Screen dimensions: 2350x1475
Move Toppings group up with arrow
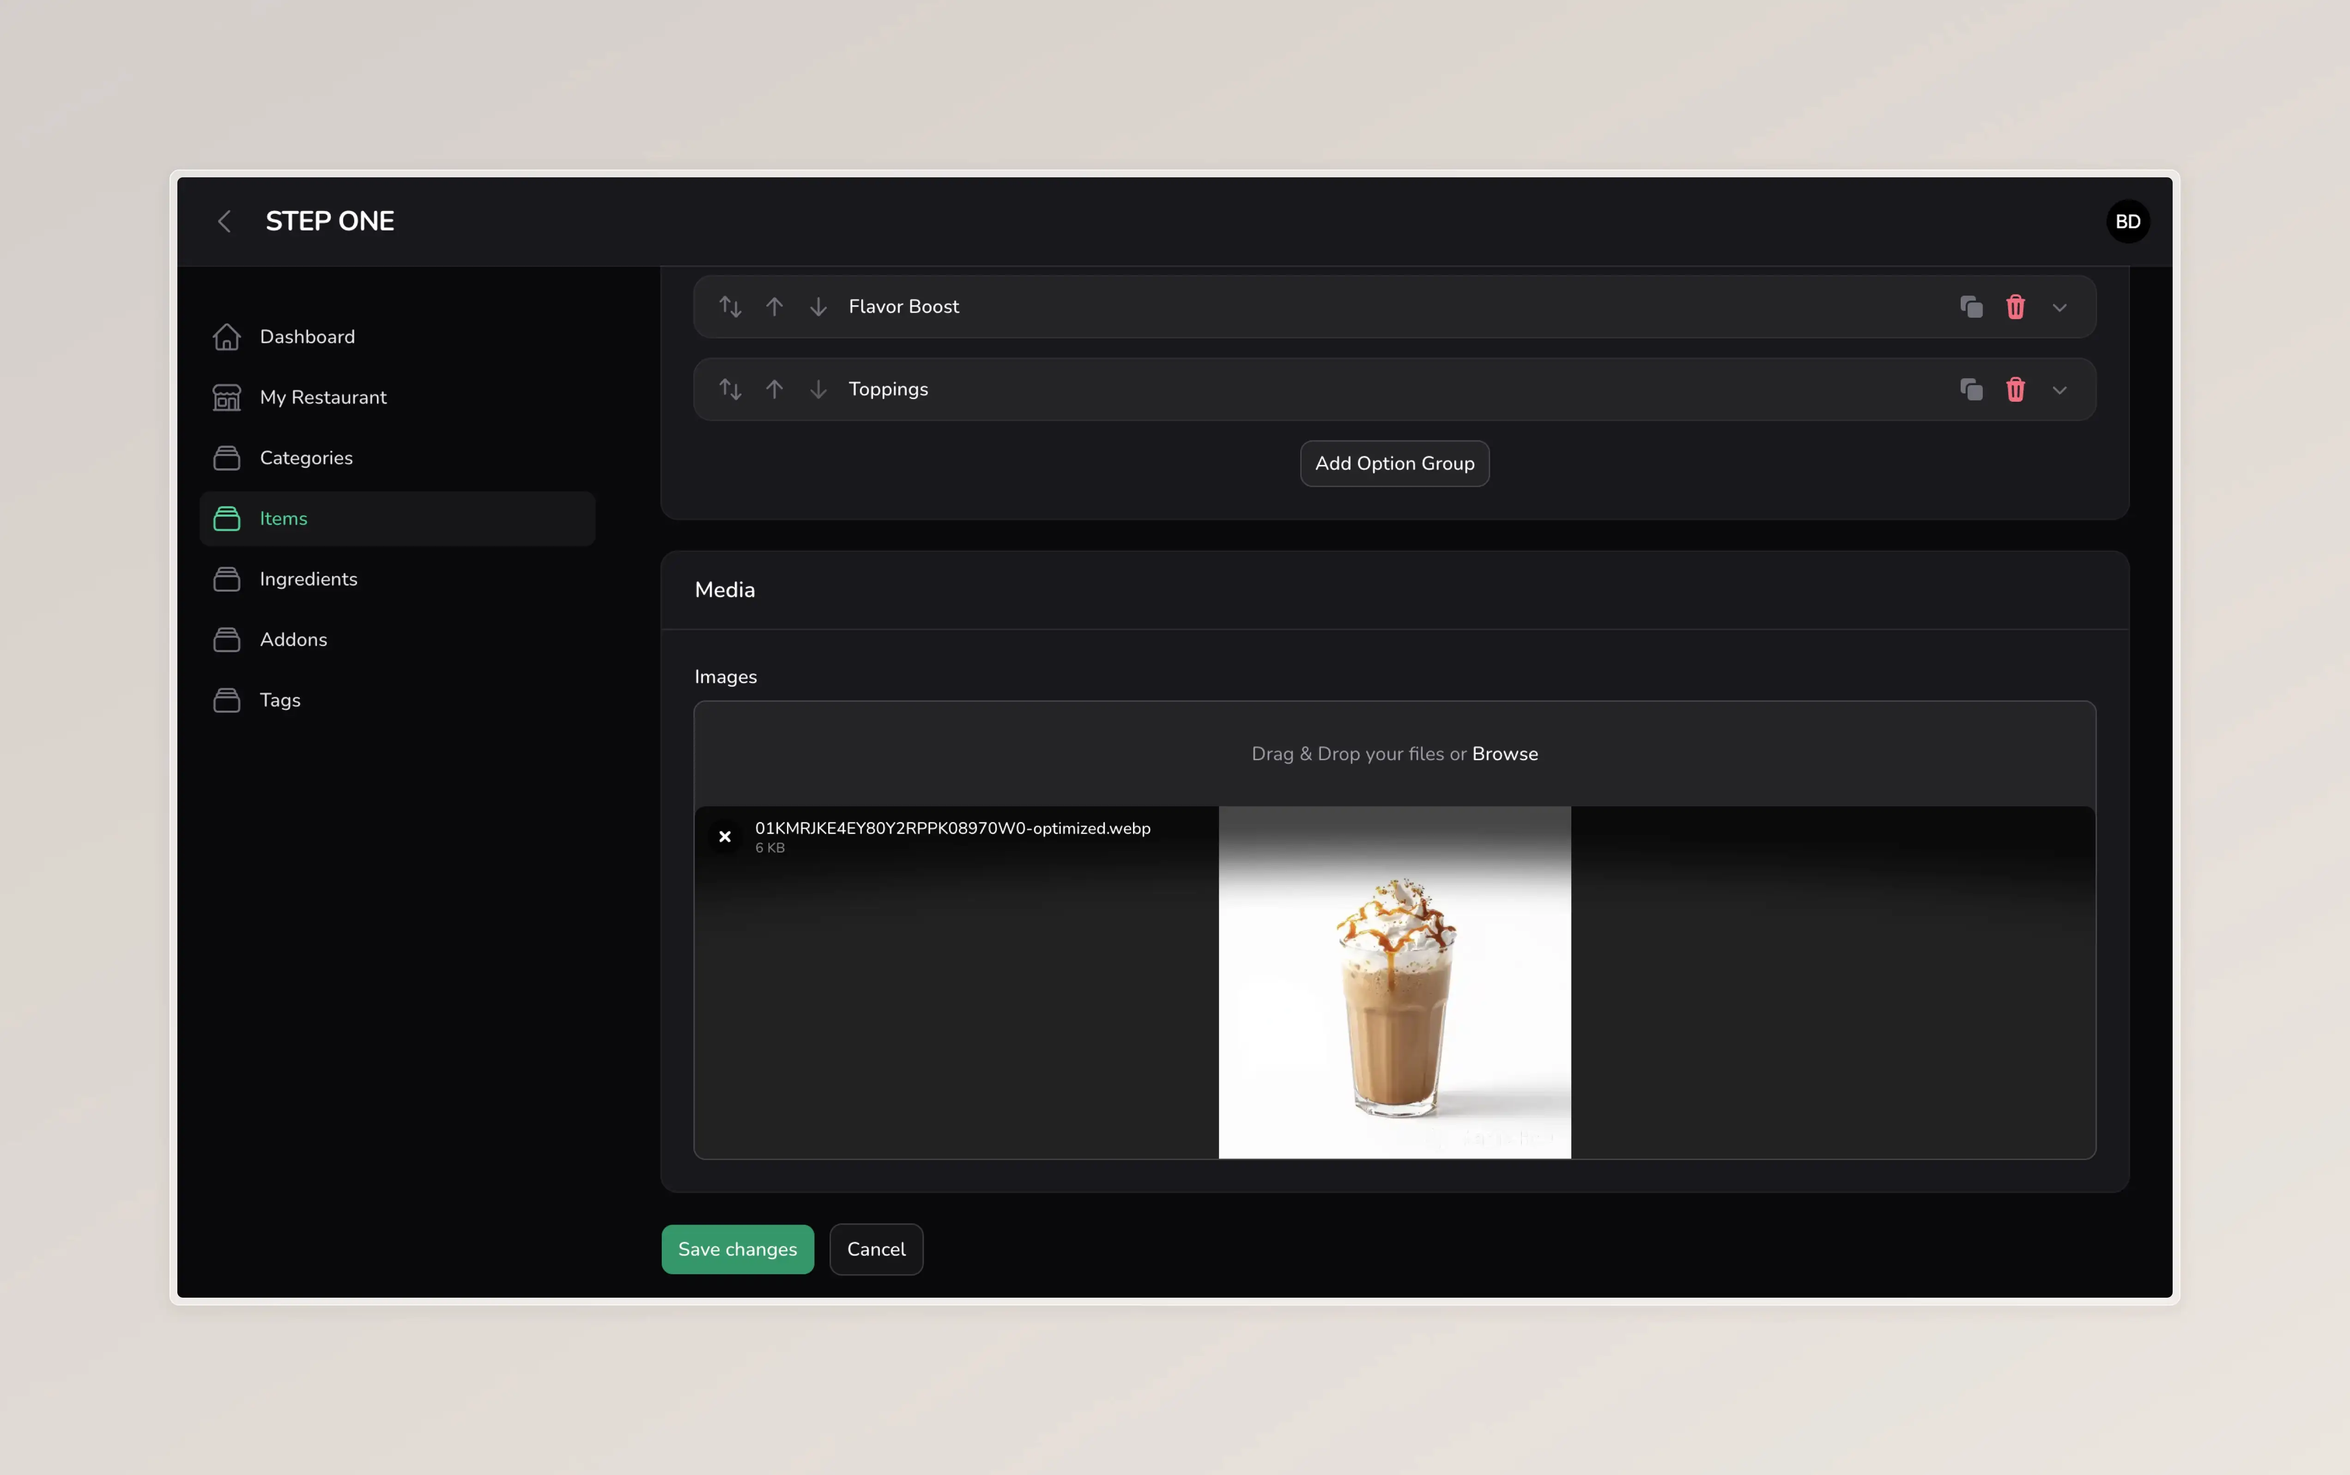pyautogui.click(x=775, y=389)
